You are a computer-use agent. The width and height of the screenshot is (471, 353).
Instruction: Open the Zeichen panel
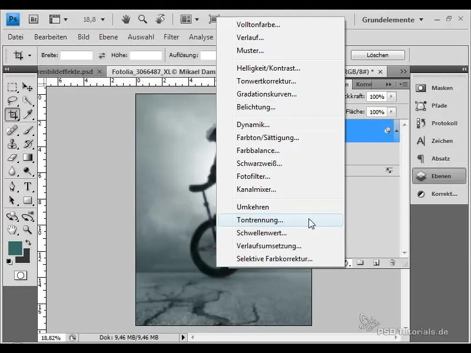tap(439, 141)
